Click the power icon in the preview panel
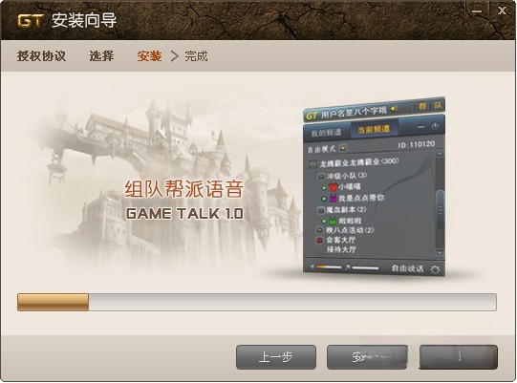This screenshot has height=383, width=517. [435, 126]
